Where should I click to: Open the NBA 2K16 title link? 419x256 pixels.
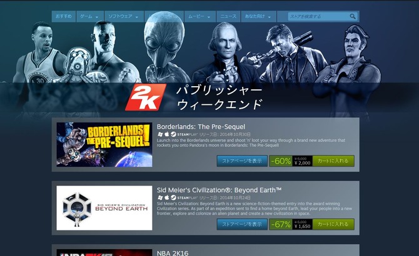point(173,253)
